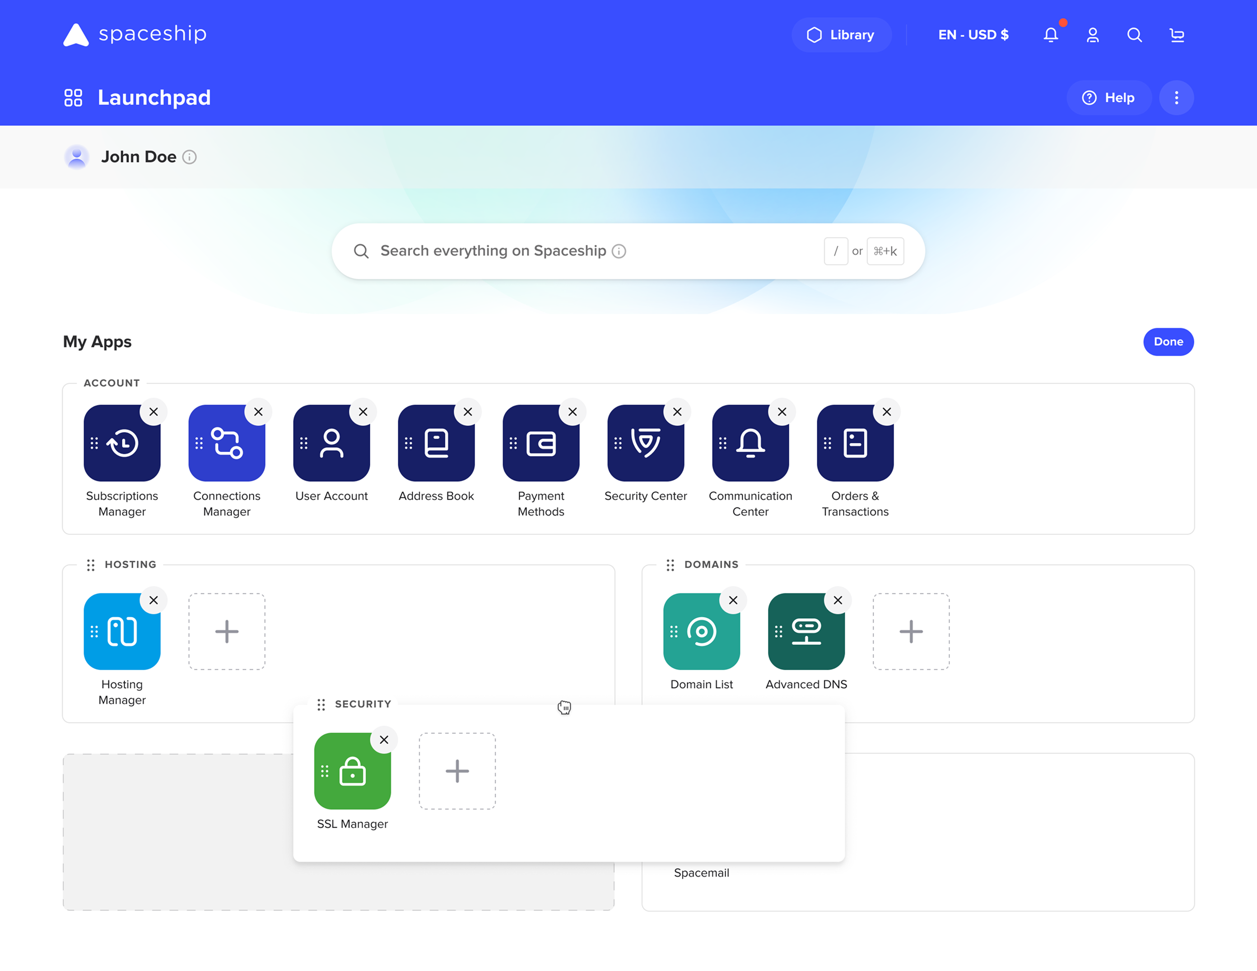This screenshot has width=1257, height=971.
Task: Open the three-dot more options menu
Action: (1176, 98)
